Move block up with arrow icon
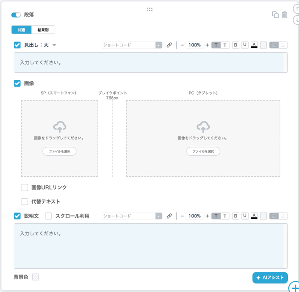This screenshot has height=292, width=299. [x=296, y=9]
